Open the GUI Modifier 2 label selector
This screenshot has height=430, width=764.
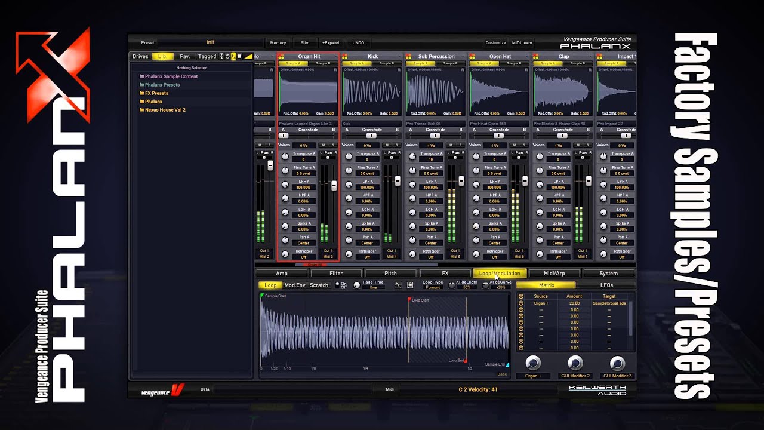575,376
